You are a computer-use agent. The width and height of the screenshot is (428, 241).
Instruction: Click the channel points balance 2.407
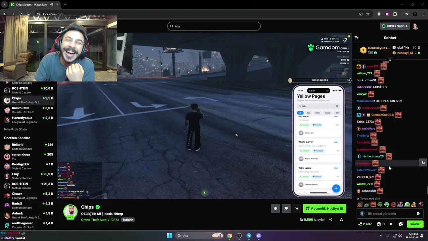[365, 224]
